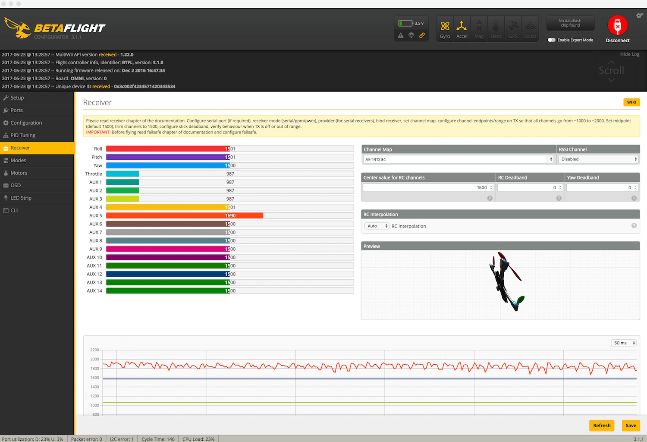The image size is (647, 442).
Task: Enable Expert Mode toggle
Action: tap(552, 40)
